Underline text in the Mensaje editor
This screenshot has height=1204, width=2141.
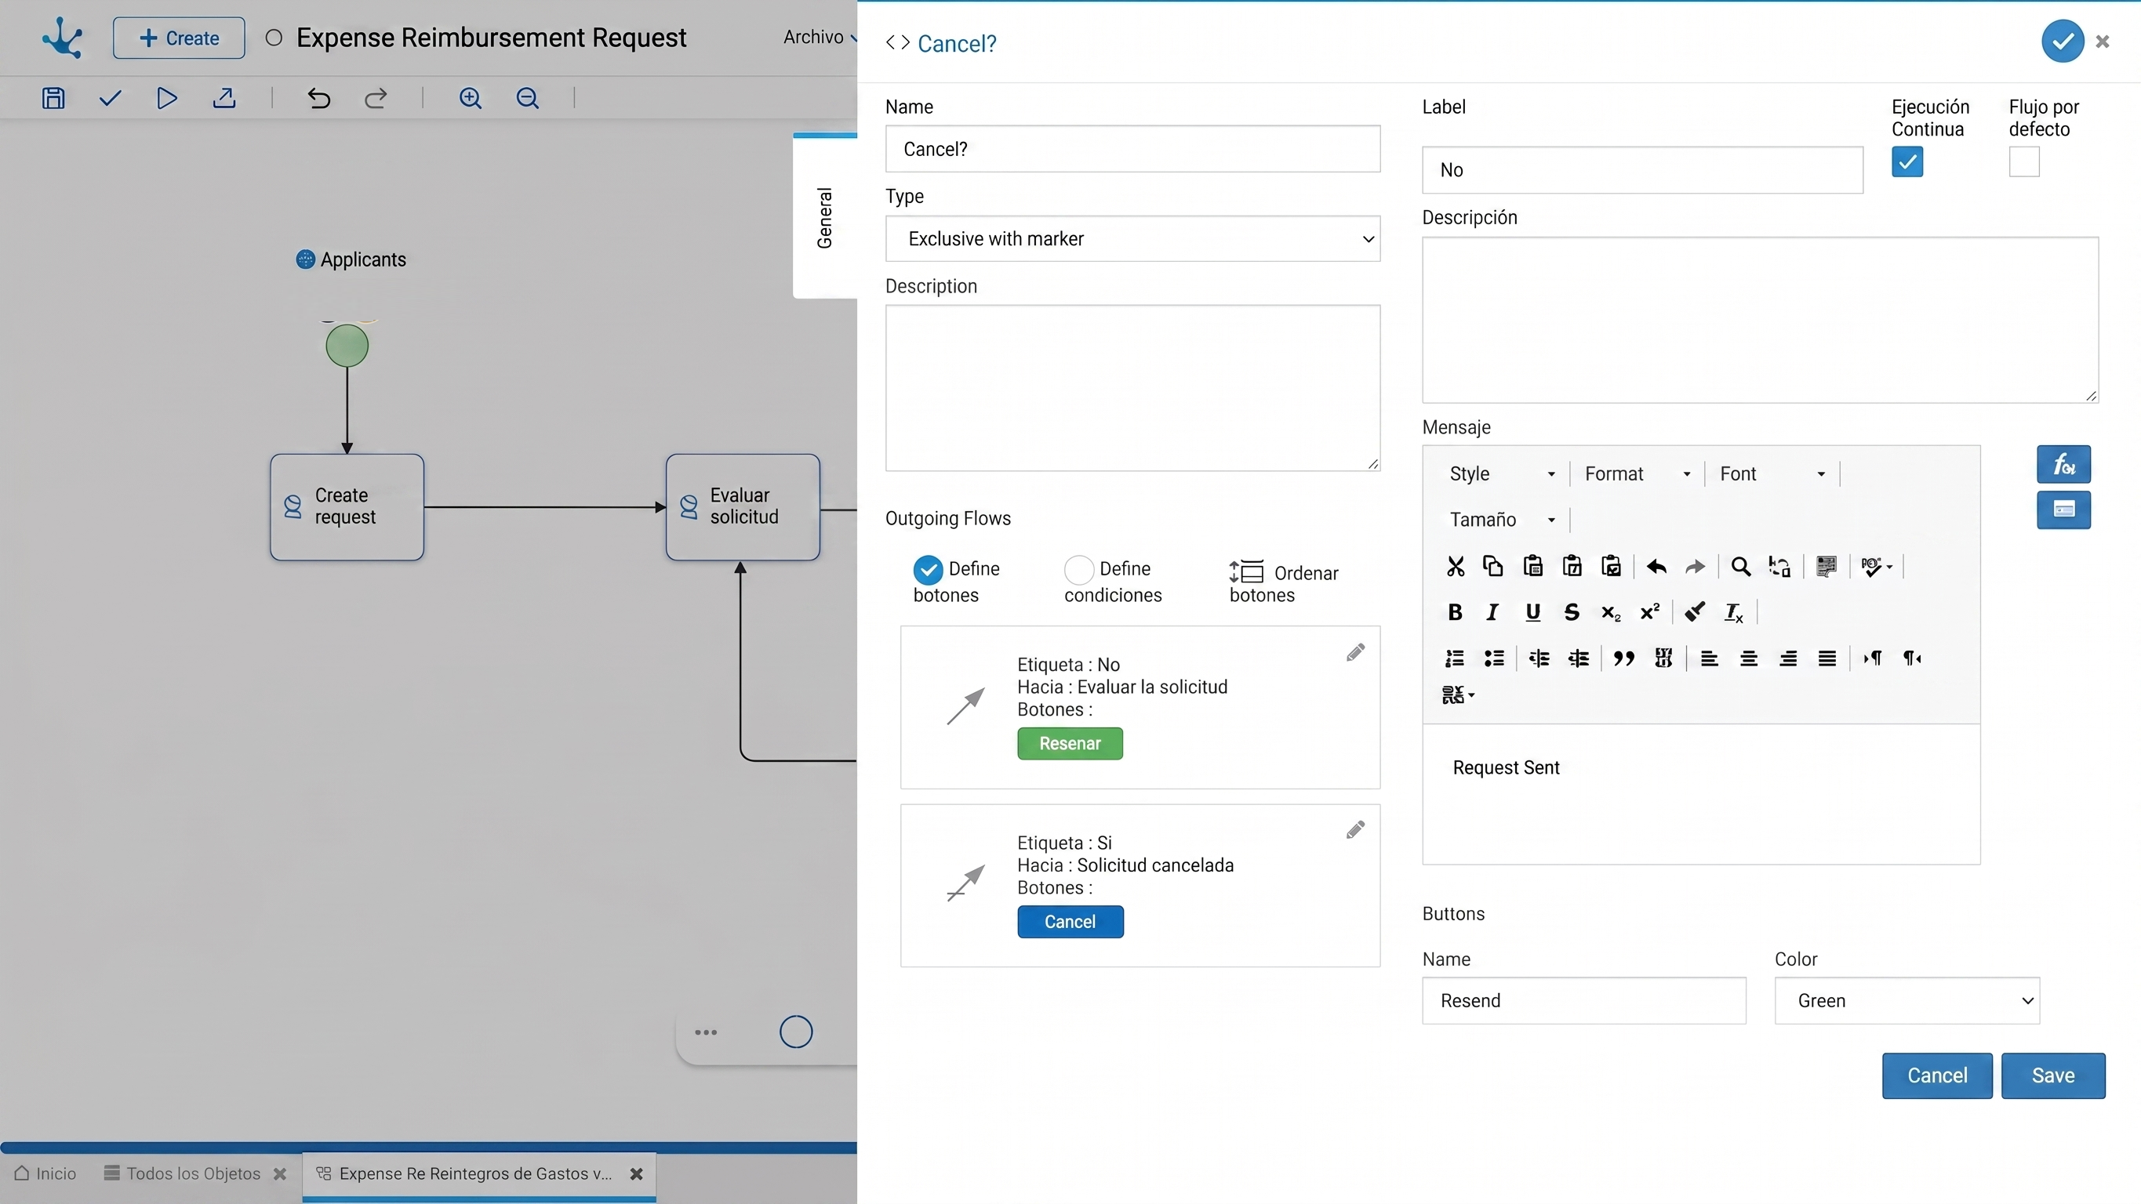click(x=1532, y=612)
